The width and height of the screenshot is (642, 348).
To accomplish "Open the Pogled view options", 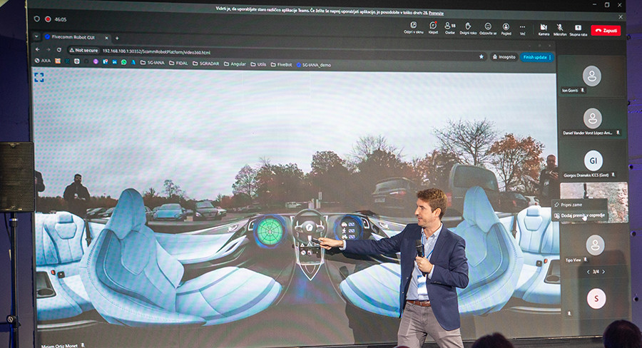I will pyautogui.click(x=506, y=29).
